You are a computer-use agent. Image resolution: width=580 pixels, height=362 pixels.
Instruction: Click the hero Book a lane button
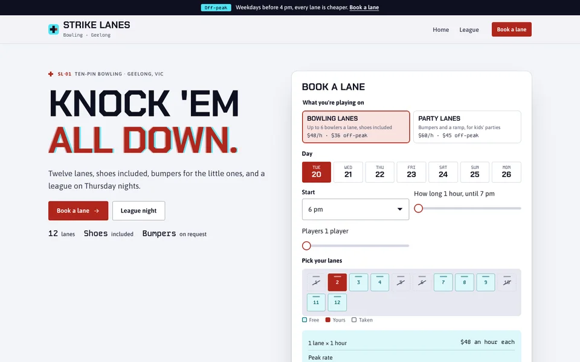tap(78, 211)
